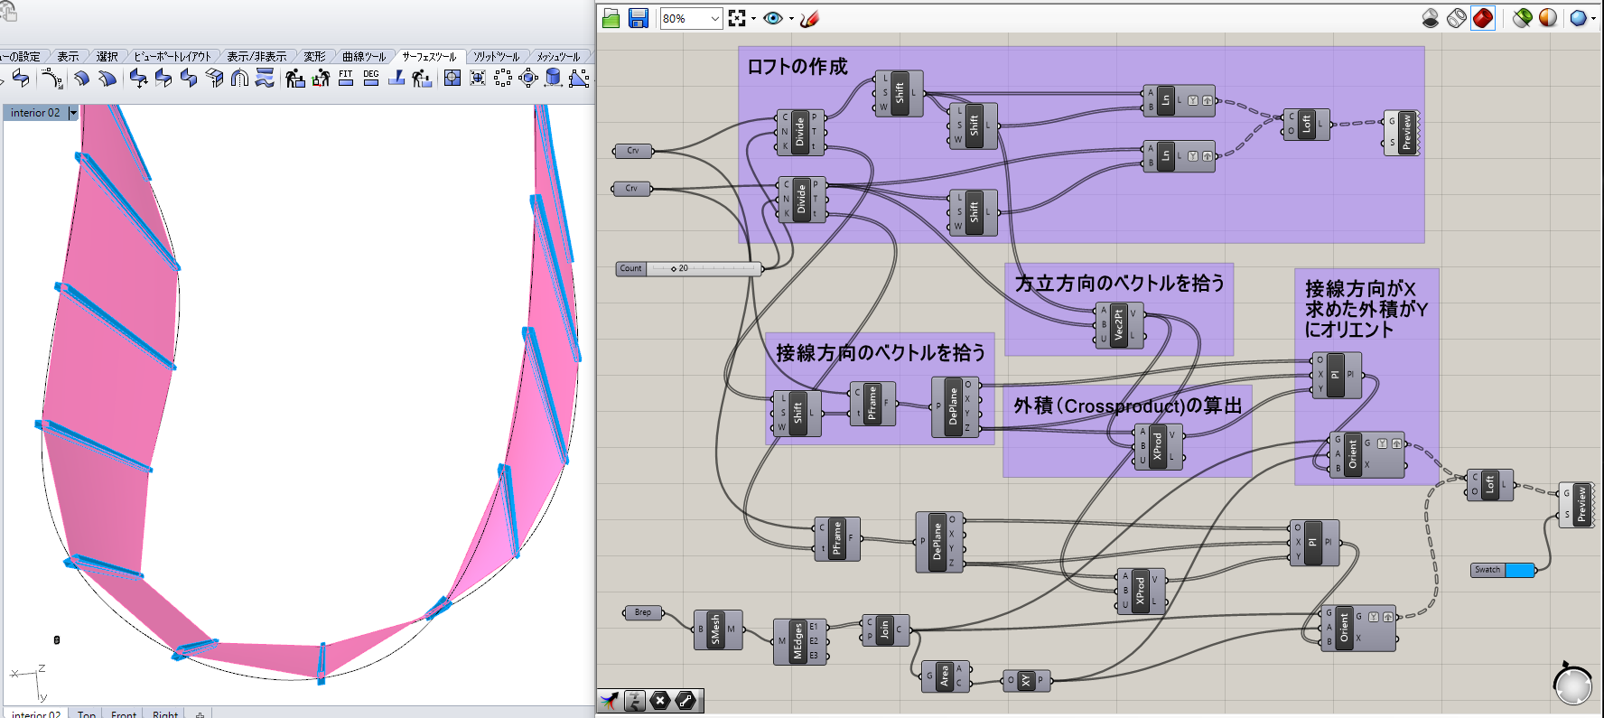Switch to the 曲線ツール toolbar tab

tap(364, 57)
